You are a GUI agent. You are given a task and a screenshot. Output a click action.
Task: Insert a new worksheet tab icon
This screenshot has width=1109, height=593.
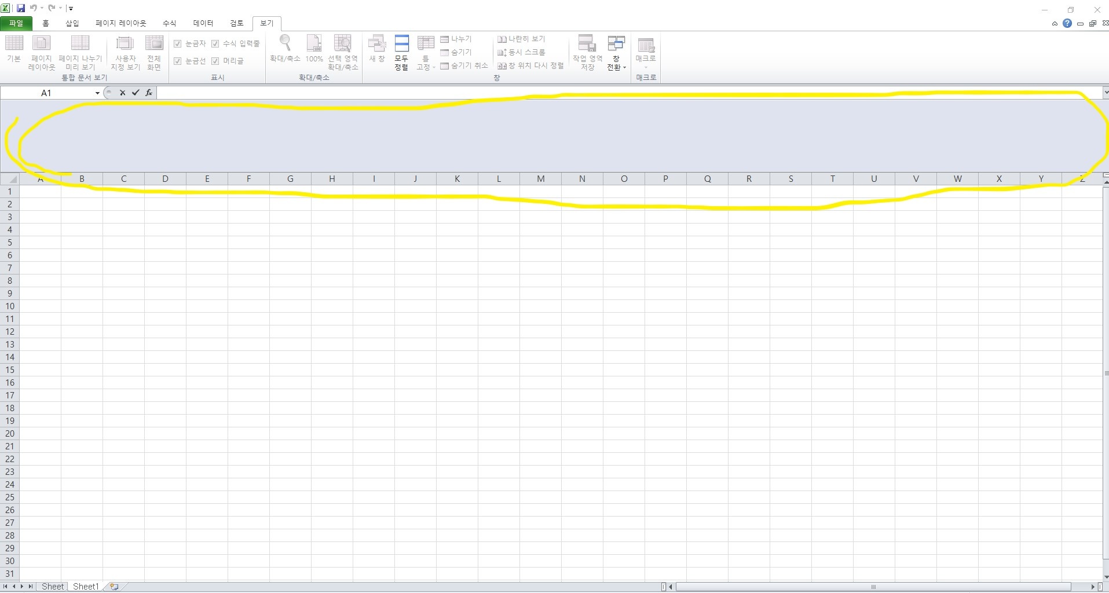click(x=114, y=587)
